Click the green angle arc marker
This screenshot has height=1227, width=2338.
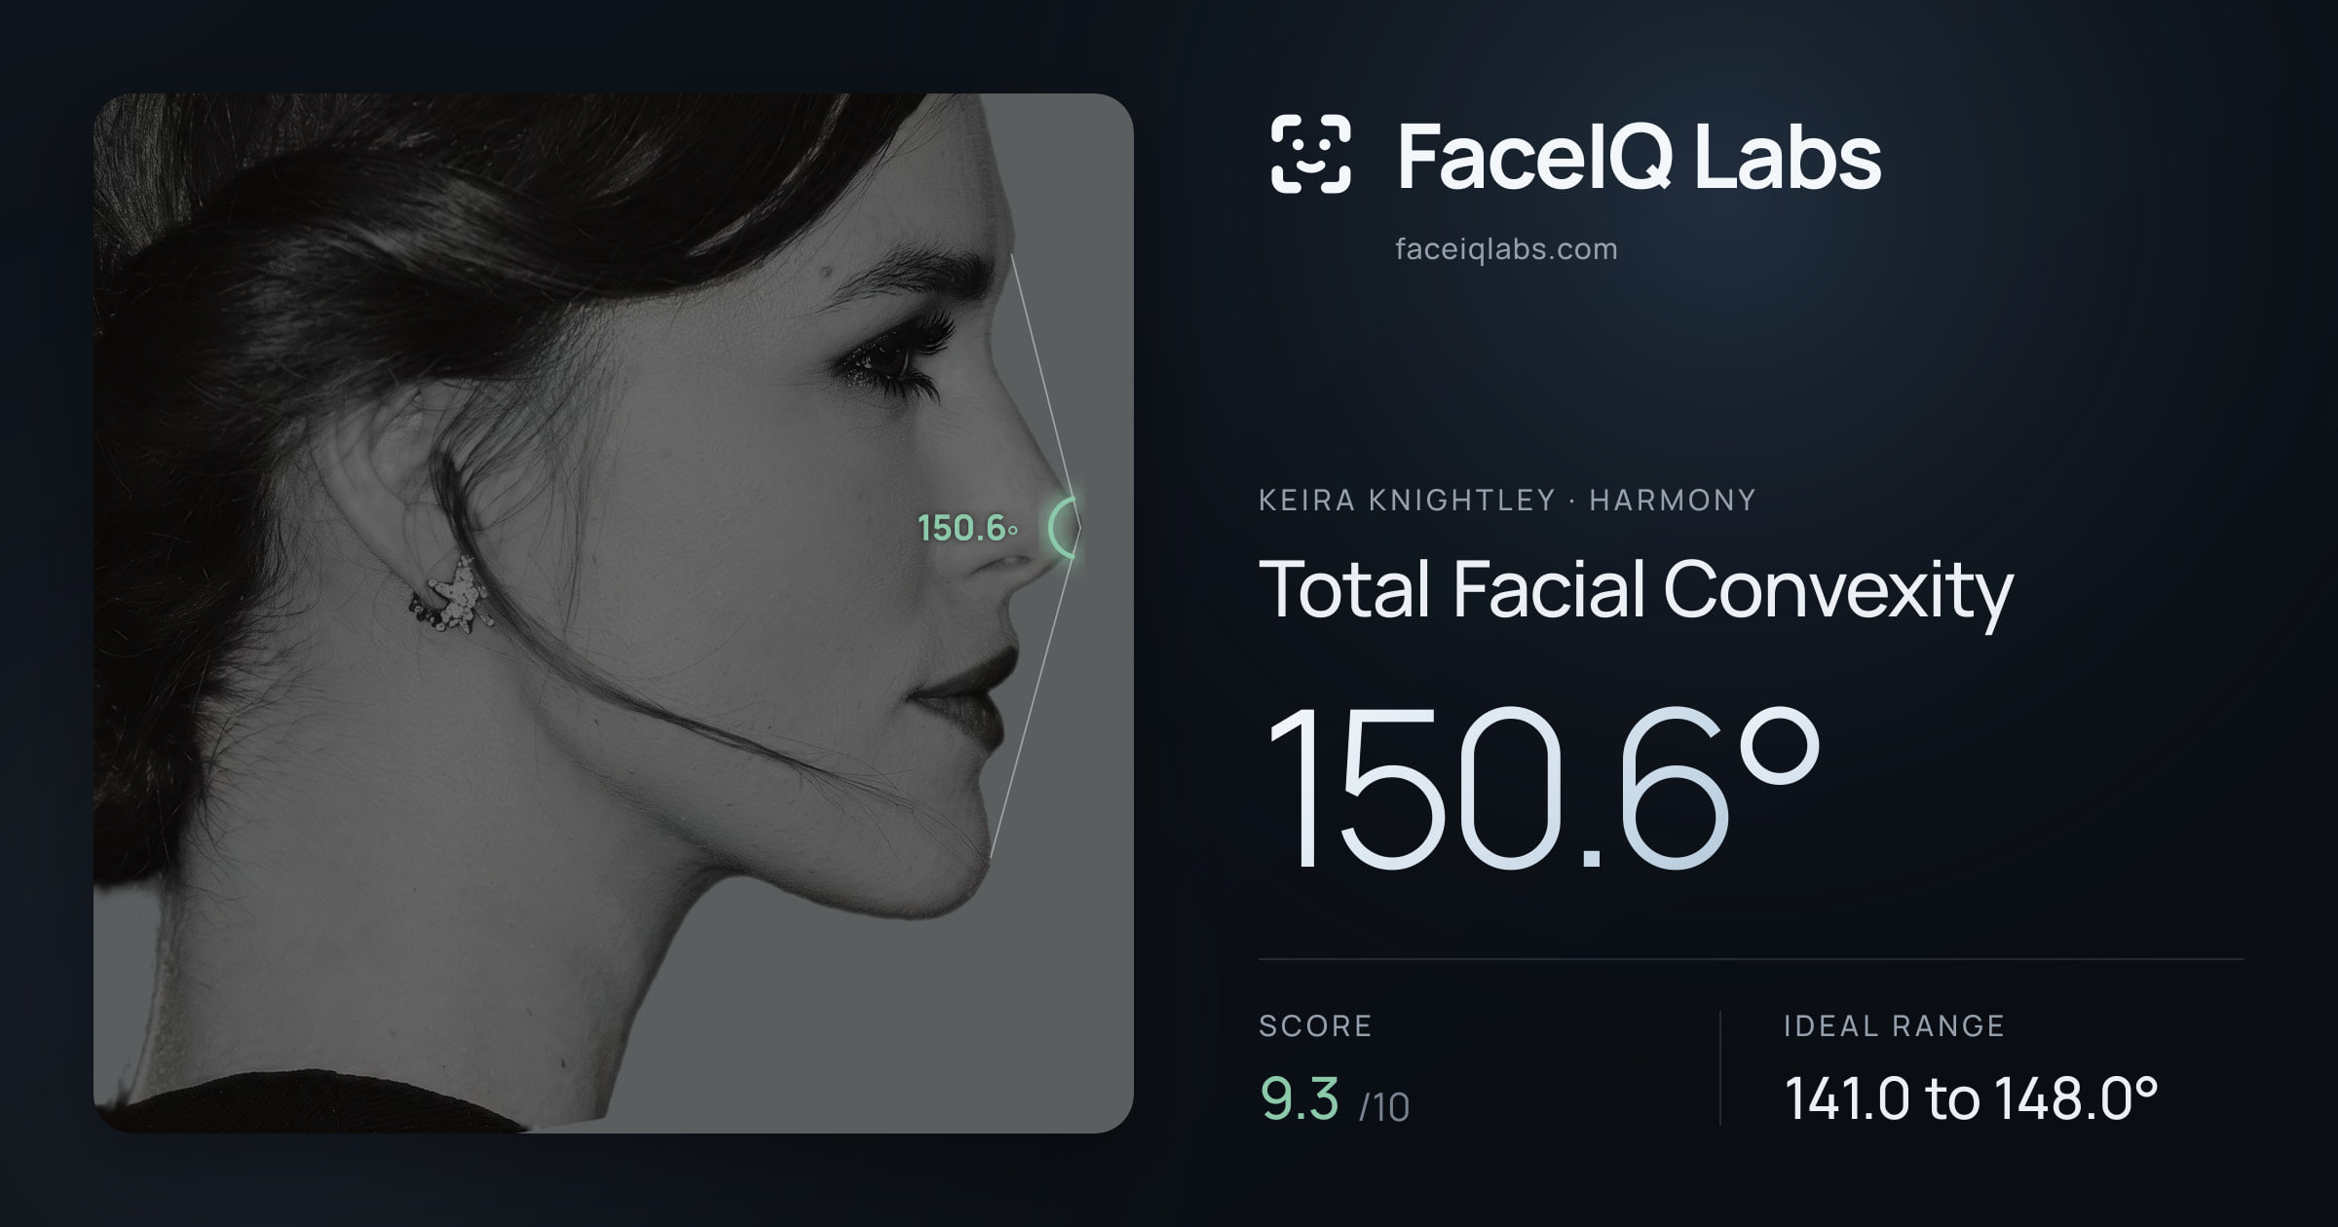pyautogui.click(x=1063, y=527)
